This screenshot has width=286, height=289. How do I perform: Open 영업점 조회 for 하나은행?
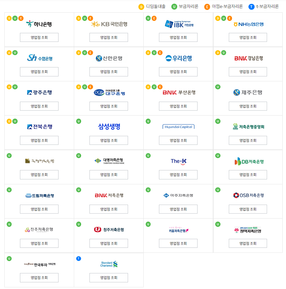[39, 38]
